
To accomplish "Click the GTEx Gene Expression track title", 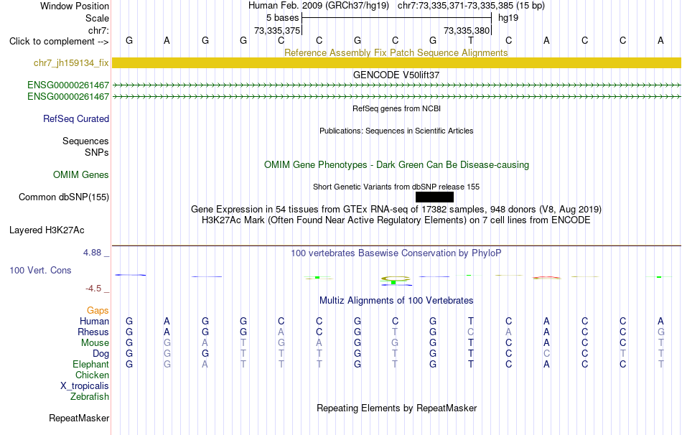I will pos(396,209).
